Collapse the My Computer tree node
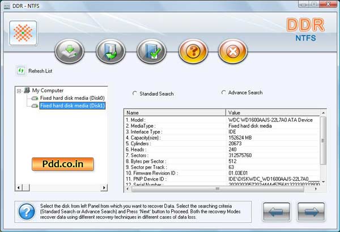Viewport: 340px width, 232px height. click(19, 91)
